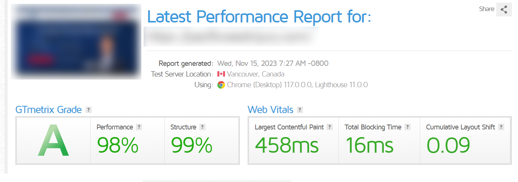Click the 99% Structure score
518x182 pixels.
(191, 145)
